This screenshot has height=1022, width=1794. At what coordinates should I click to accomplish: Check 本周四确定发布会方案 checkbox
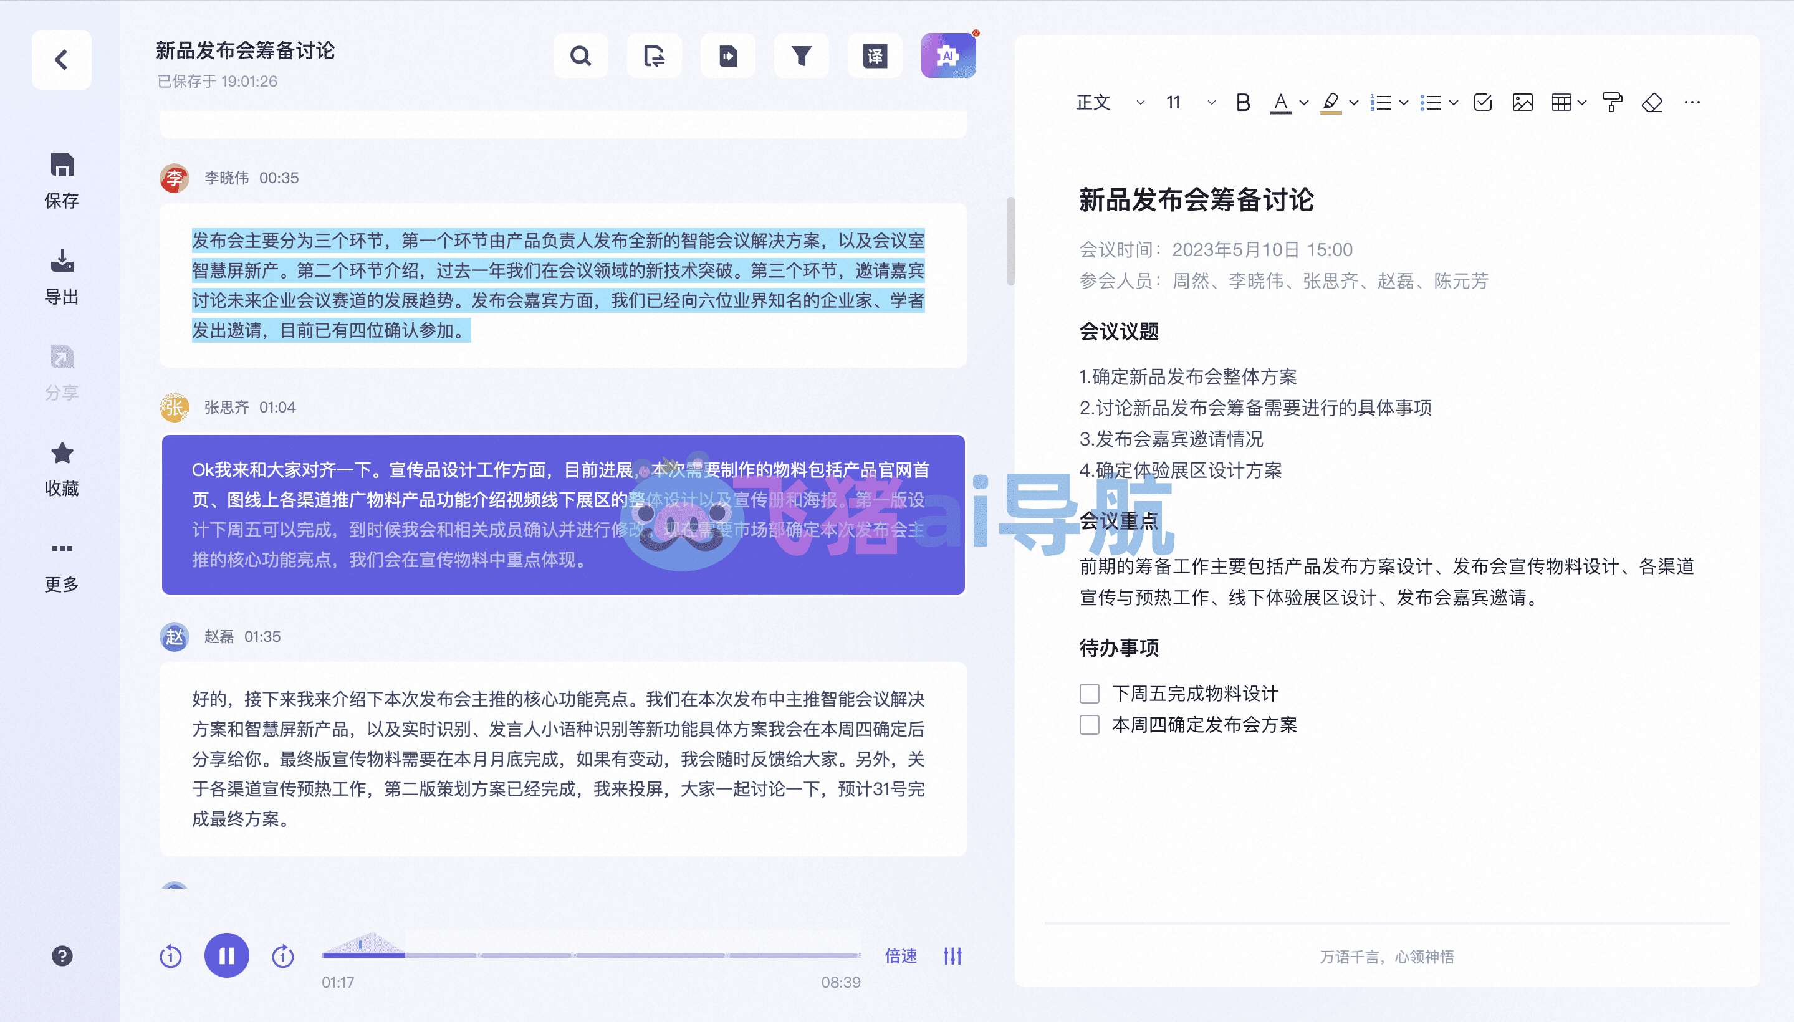(1089, 724)
